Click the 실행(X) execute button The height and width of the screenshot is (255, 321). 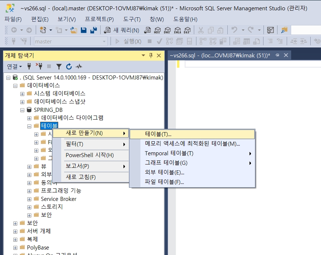pos(128,42)
